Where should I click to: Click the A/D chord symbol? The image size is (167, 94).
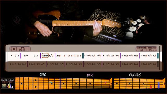tap(51, 56)
